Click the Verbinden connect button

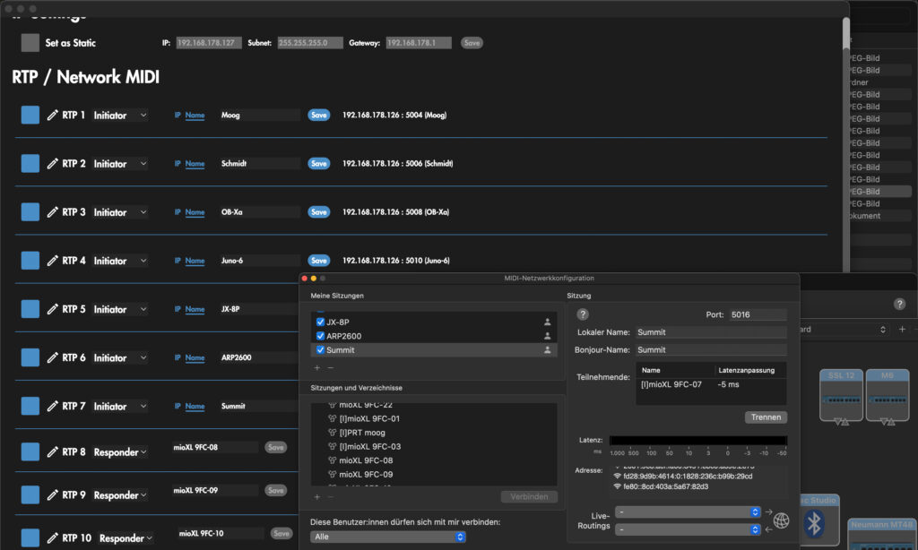pyautogui.click(x=529, y=497)
